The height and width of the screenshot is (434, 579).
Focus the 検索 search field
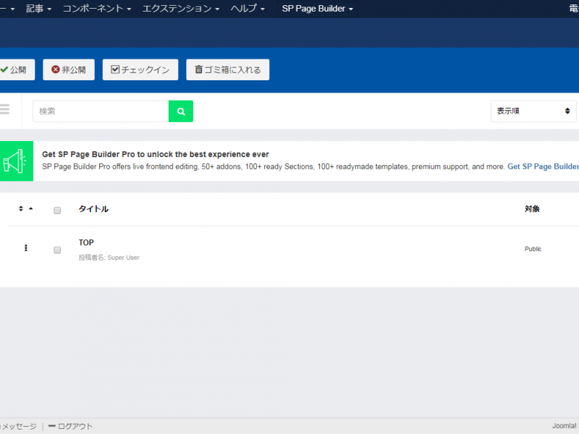101,111
